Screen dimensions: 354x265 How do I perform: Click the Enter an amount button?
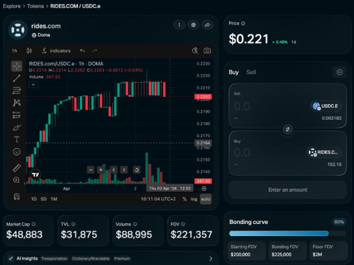[x=287, y=190]
